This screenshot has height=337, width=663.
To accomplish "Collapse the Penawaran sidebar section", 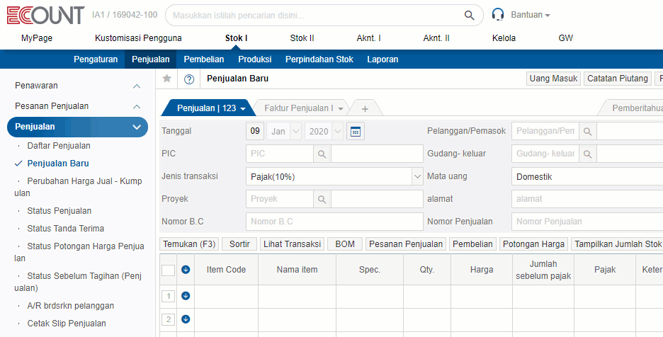I will tap(137, 86).
